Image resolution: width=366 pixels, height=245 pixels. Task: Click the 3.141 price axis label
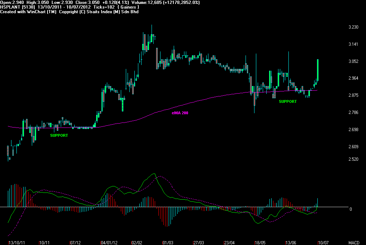[353, 44]
